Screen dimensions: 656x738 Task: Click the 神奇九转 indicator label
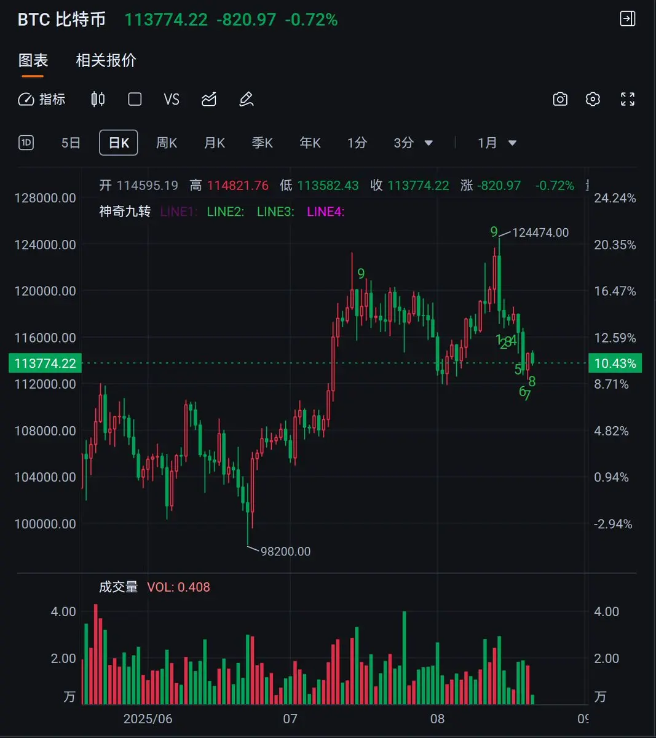pos(125,212)
